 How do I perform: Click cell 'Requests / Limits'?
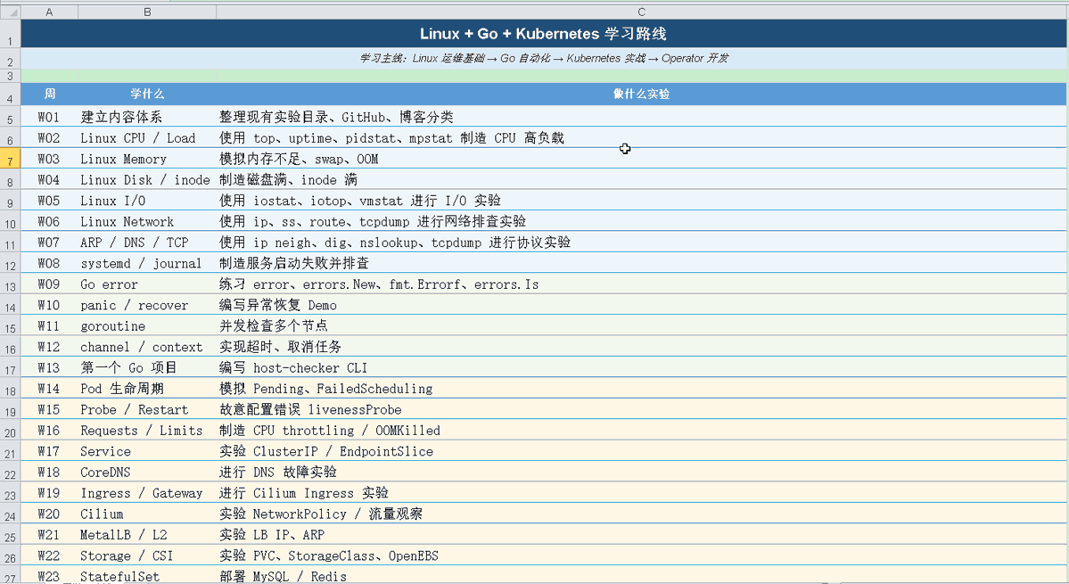point(147,430)
